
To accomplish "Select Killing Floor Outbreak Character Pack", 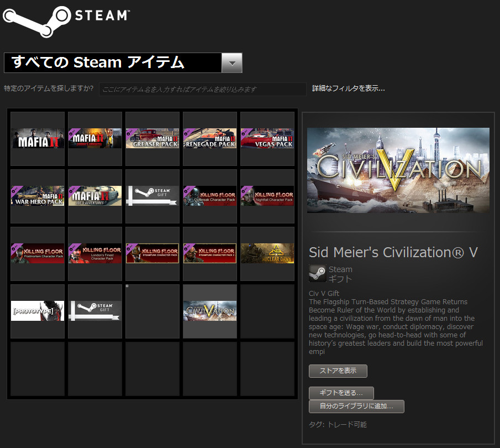I will click(210, 196).
